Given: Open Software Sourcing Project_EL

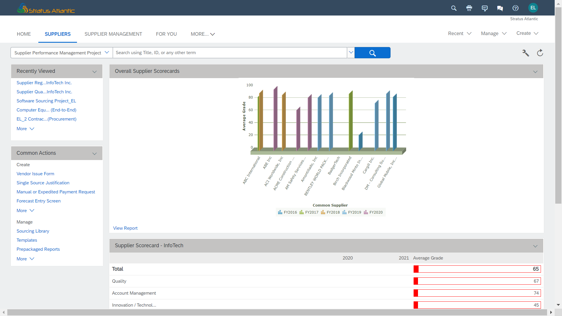Looking at the screenshot, I should [x=46, y=101].
